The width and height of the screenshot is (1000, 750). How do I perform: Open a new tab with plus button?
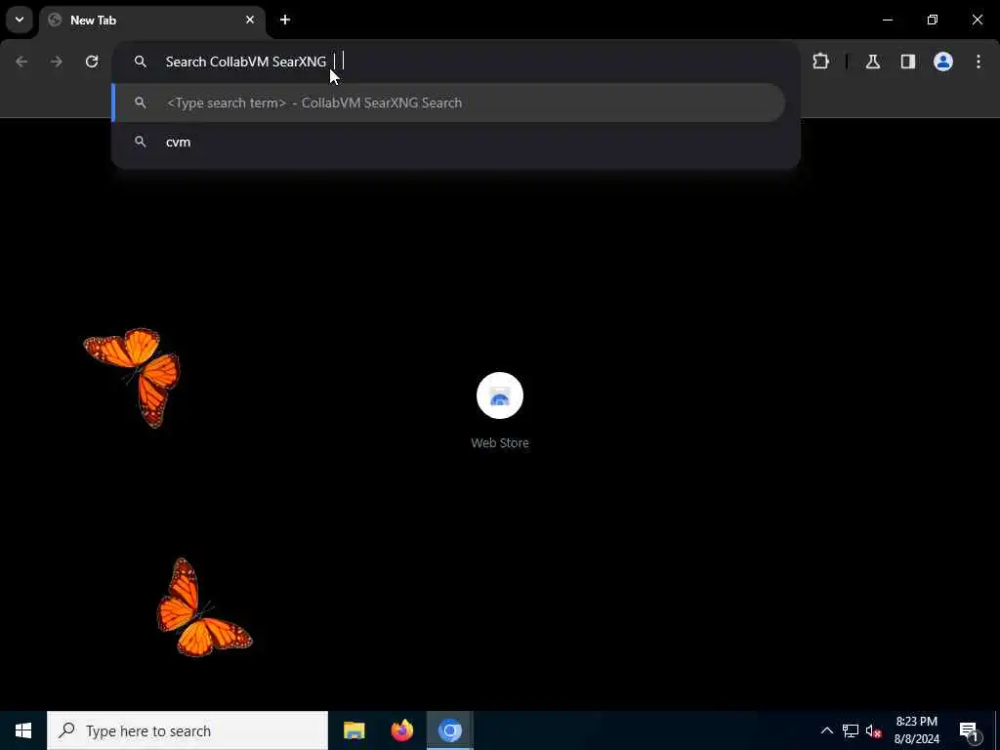coord(285,20)
